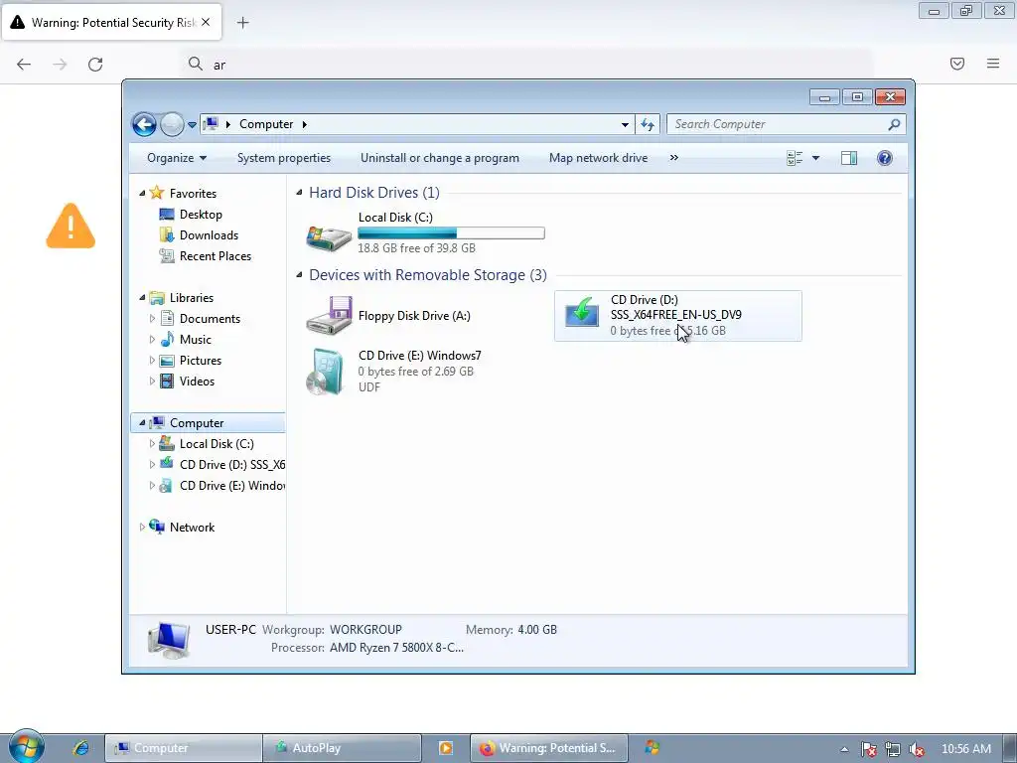1017x763 pixels.
Task: Toggle the preview pane icon
Action: 849,158
